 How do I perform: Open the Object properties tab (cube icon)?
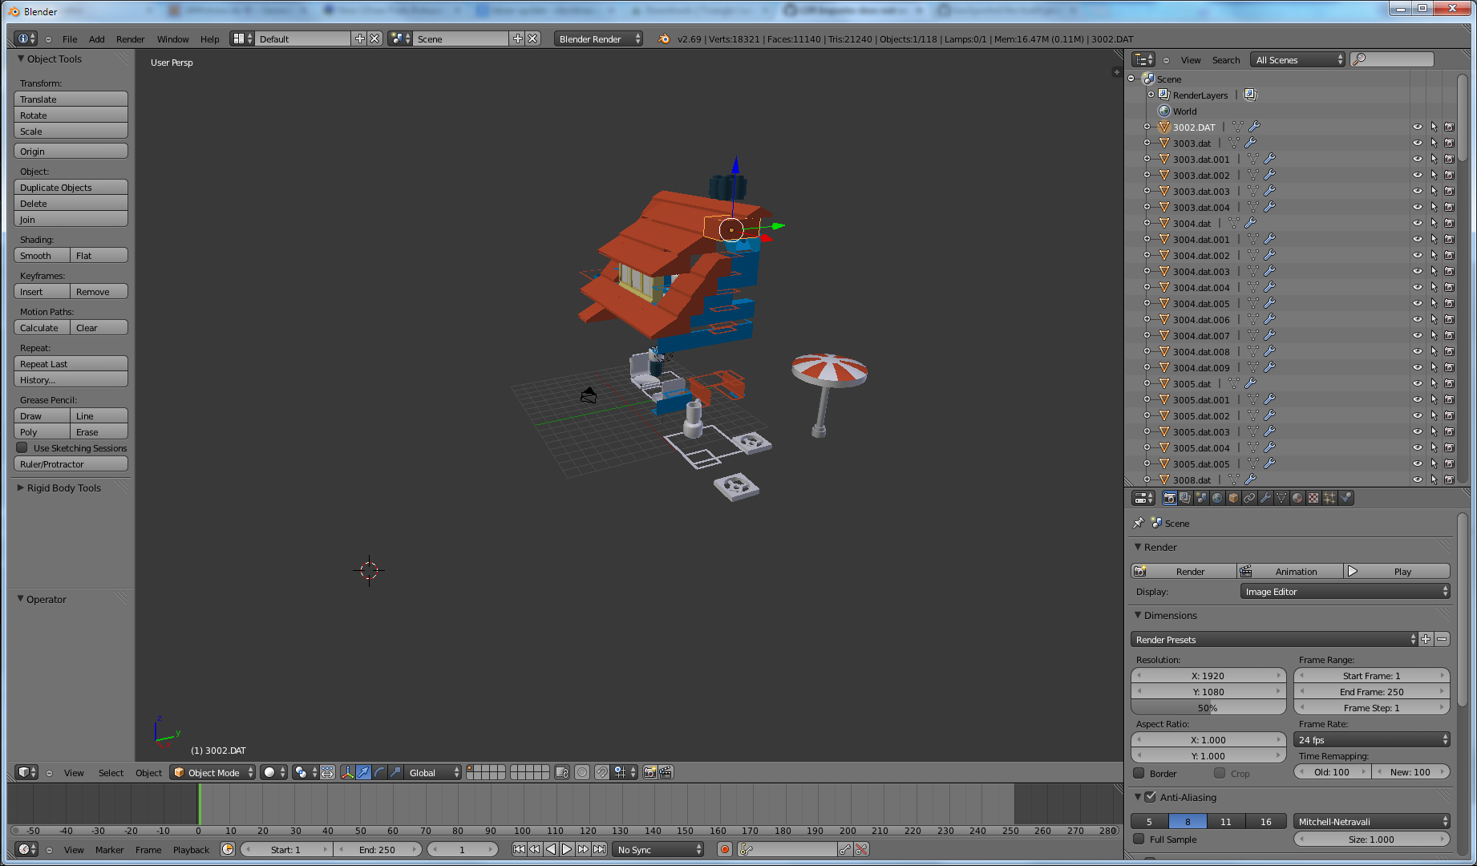pyautogui.click(x=1233, y=498)
